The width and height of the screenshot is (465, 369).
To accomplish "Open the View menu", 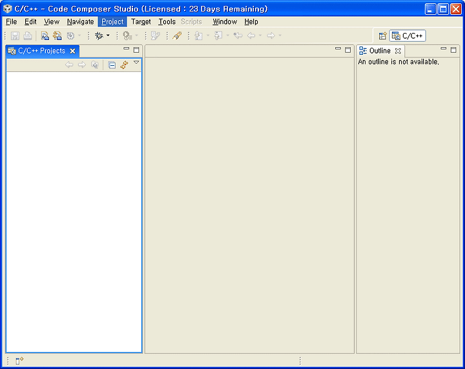I will point(52,22).
